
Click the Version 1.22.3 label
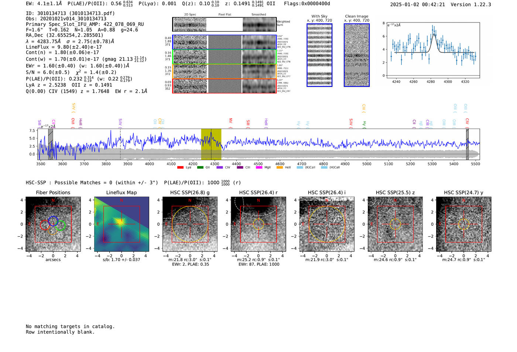pos(471,4)
